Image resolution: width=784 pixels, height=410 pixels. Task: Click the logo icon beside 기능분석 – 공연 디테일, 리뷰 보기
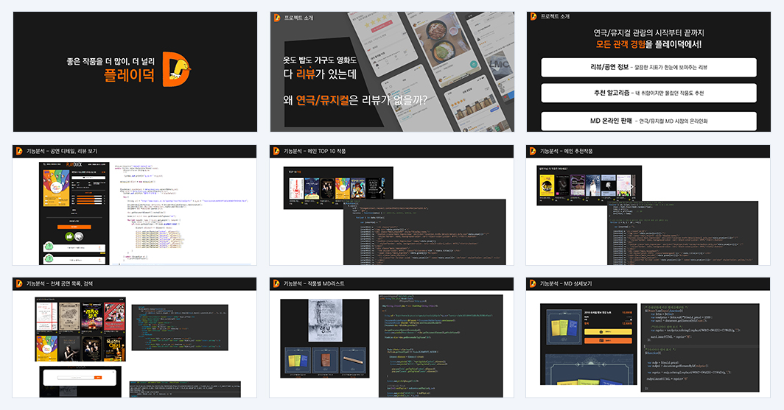(x=19, y=151)
